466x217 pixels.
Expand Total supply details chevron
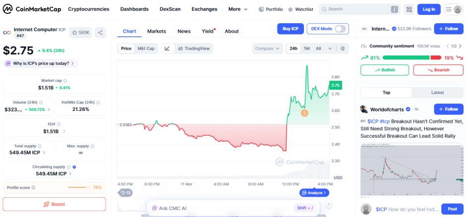pyautogui.click(x=44, y=153)
